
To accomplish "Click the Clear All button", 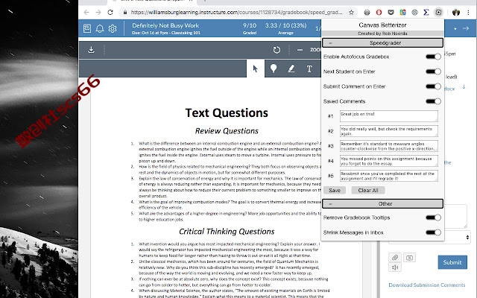I will pyautogui.click(x=368, y=191).
